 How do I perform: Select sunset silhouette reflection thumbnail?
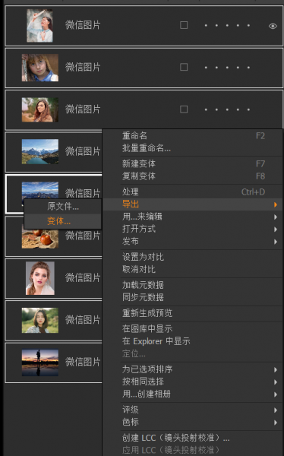click(x=40, y=363)
